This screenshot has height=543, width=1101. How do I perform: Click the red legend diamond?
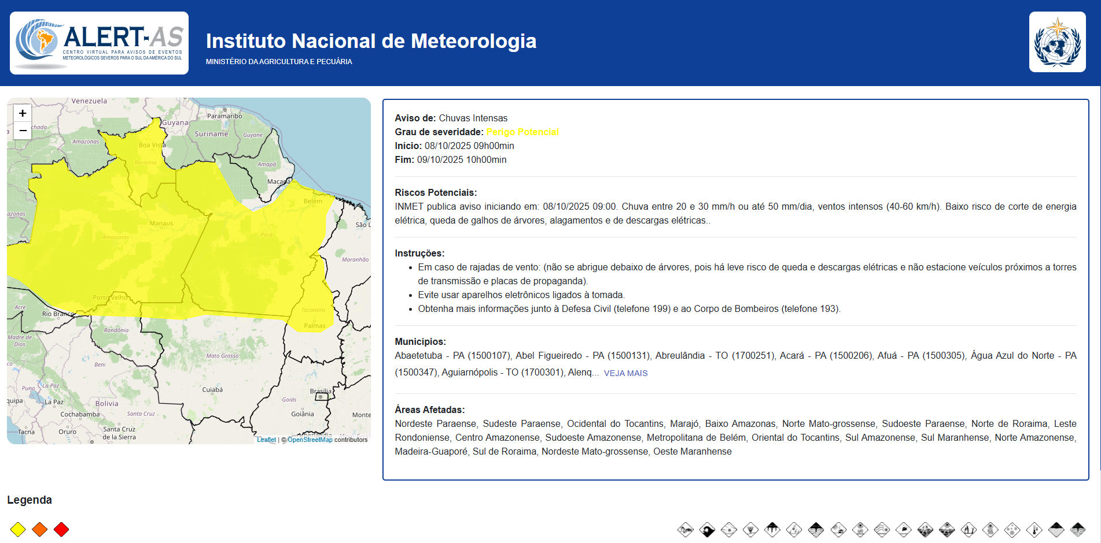point(61,529)
